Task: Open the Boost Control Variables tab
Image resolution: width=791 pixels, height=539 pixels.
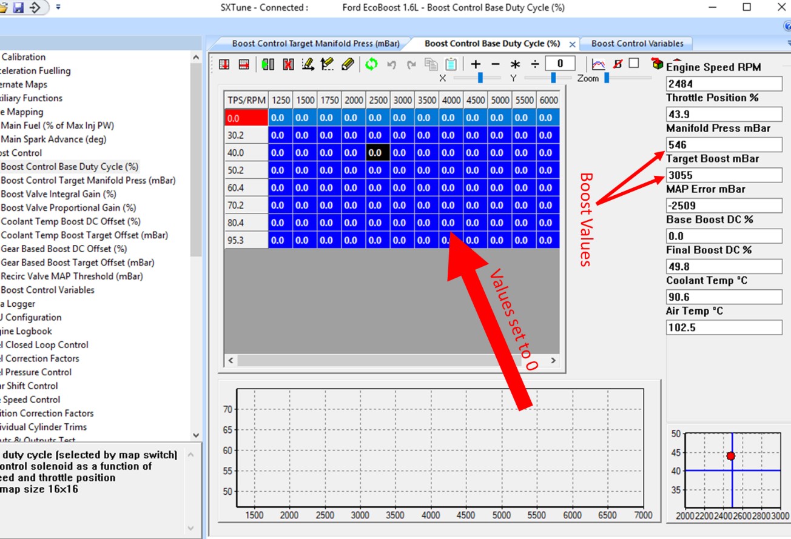Action: 637,44
